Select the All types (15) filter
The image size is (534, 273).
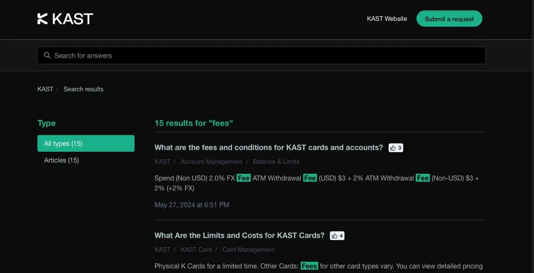click(x=86, y=144)
